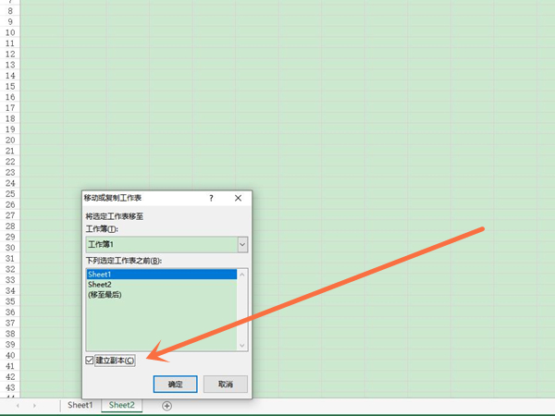Confirm with the 确定 button
Viewport: 555px width, 416px height.
click(x=175, y=385)
